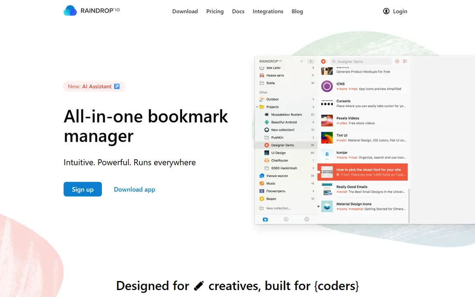Screen dimensions: 475x297
Task: Open the Integrations nav item
Action: coord(268,11)
